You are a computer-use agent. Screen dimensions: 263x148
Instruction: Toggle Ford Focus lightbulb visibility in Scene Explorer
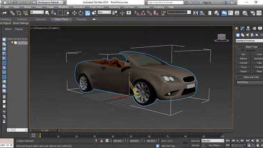[12, 43]
